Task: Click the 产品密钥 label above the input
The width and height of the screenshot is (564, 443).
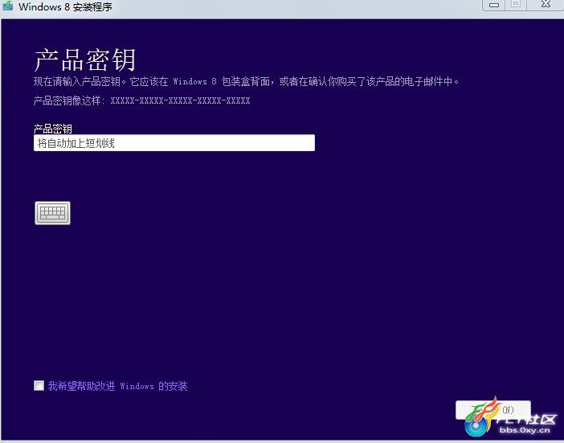Action: [x=53, y=129]
